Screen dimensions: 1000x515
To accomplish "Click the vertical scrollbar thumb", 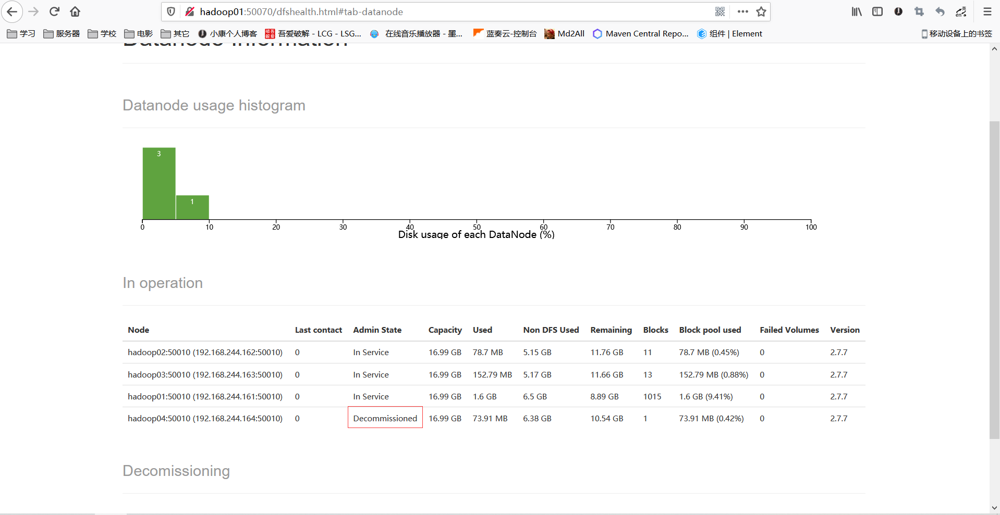I will (x=995, y=280).
